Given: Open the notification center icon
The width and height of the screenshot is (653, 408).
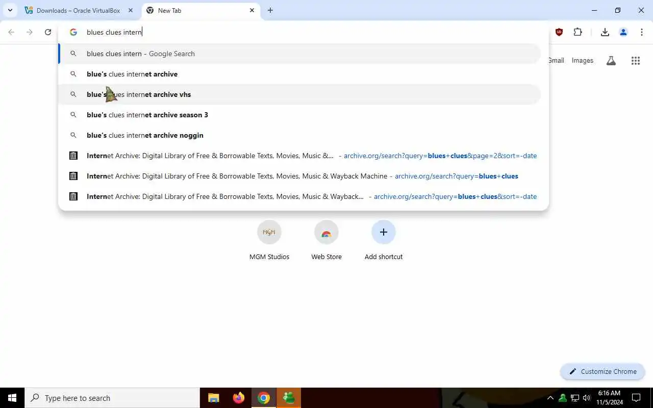Looking at the screenshot, I should click(x=637, y=398).
